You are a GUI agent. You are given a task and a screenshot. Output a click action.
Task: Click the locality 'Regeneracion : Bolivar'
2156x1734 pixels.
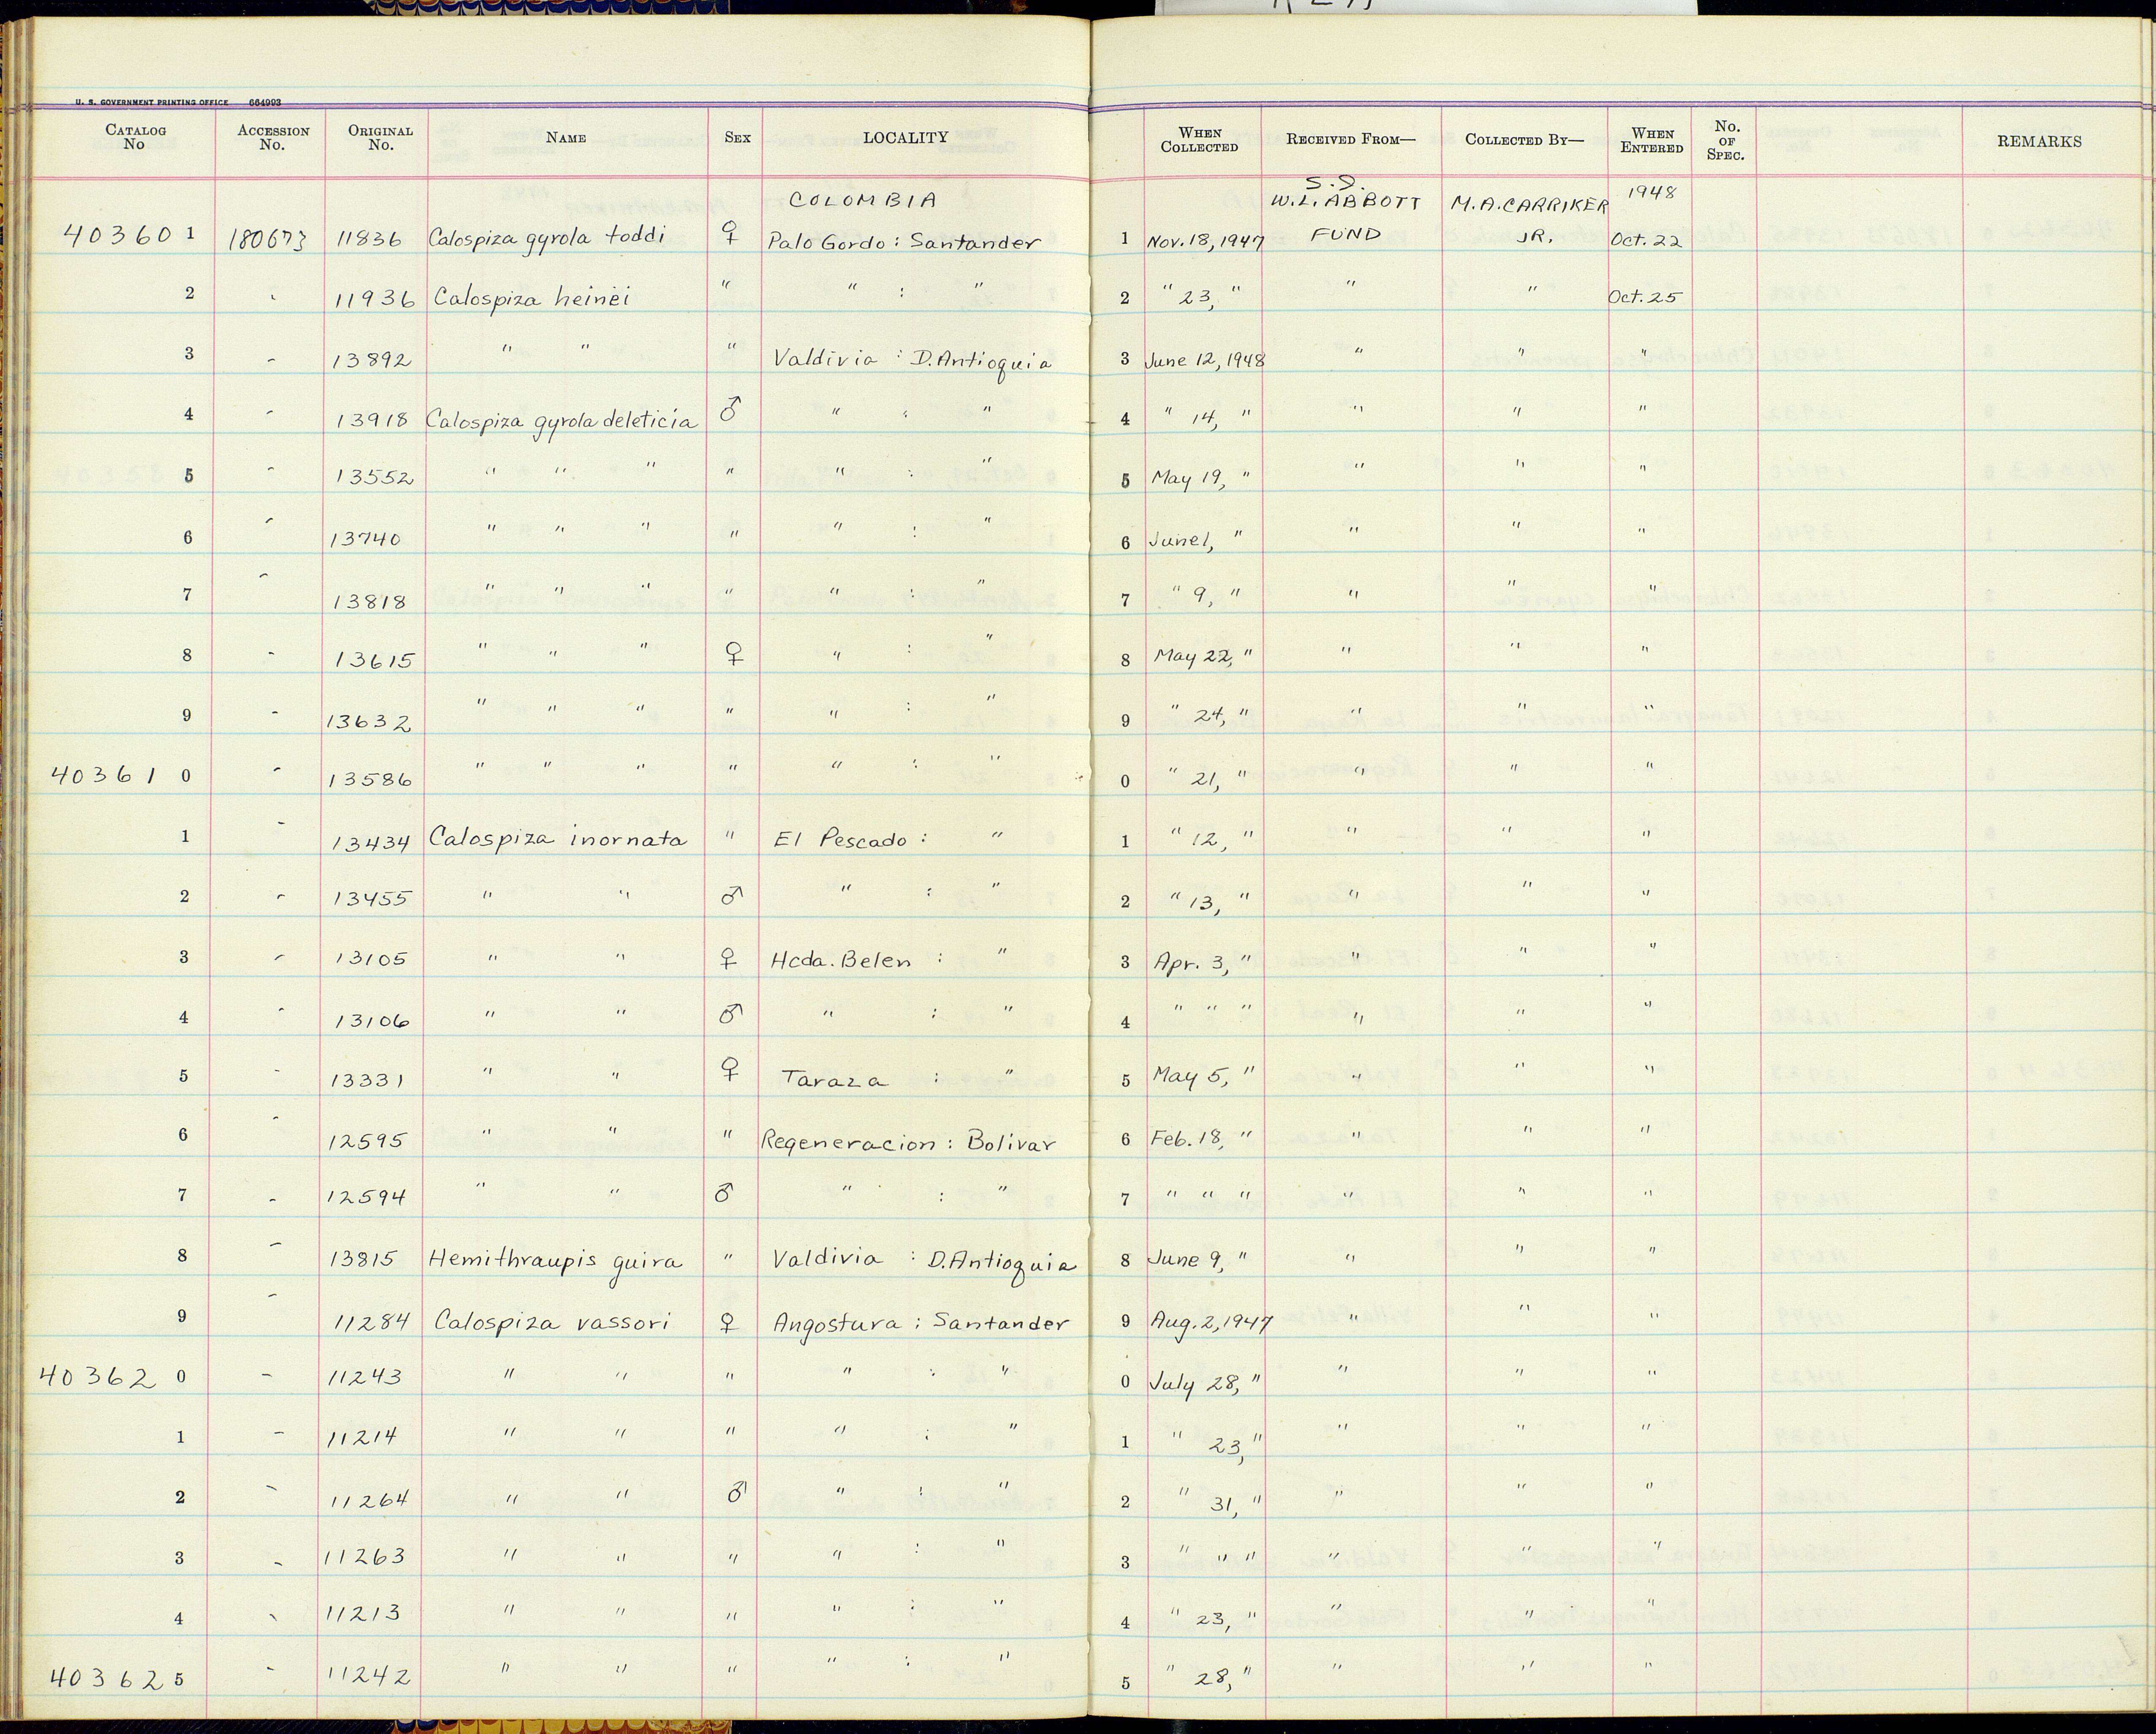909,1142
